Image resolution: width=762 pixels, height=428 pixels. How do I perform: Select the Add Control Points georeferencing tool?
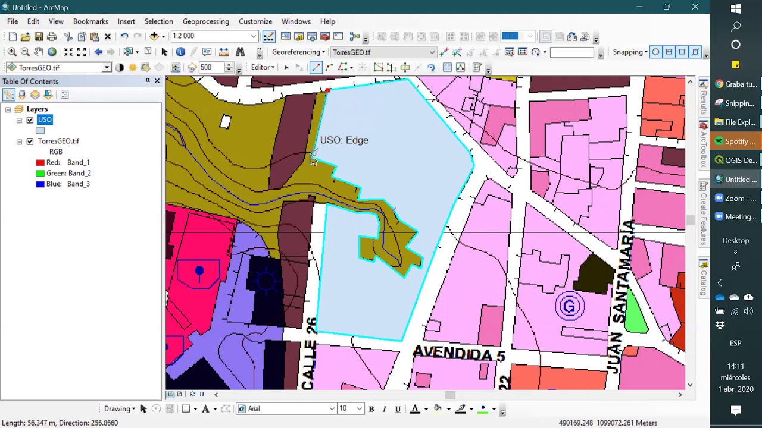point(444,52)
